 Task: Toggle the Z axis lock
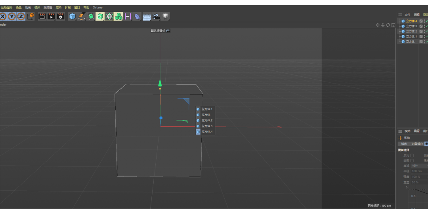click(21, 17)
